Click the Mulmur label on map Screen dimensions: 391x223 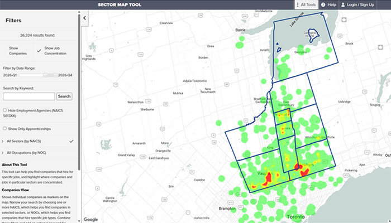coord(178,93)
